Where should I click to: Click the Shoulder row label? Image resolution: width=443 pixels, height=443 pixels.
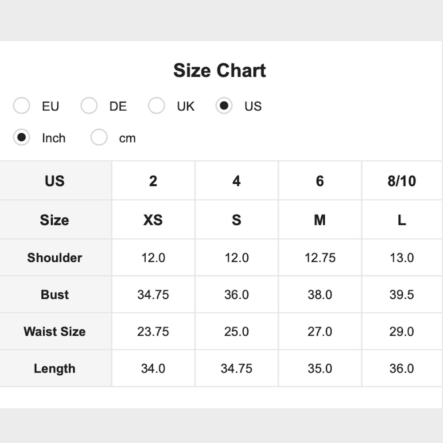(55, 258)
